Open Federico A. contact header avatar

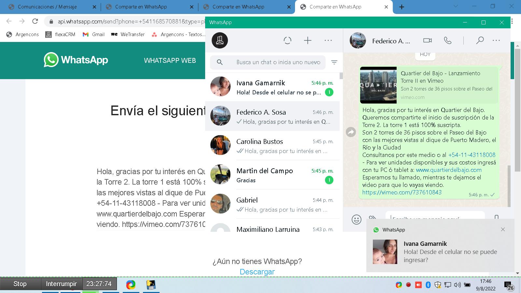[x=358, y=40]
